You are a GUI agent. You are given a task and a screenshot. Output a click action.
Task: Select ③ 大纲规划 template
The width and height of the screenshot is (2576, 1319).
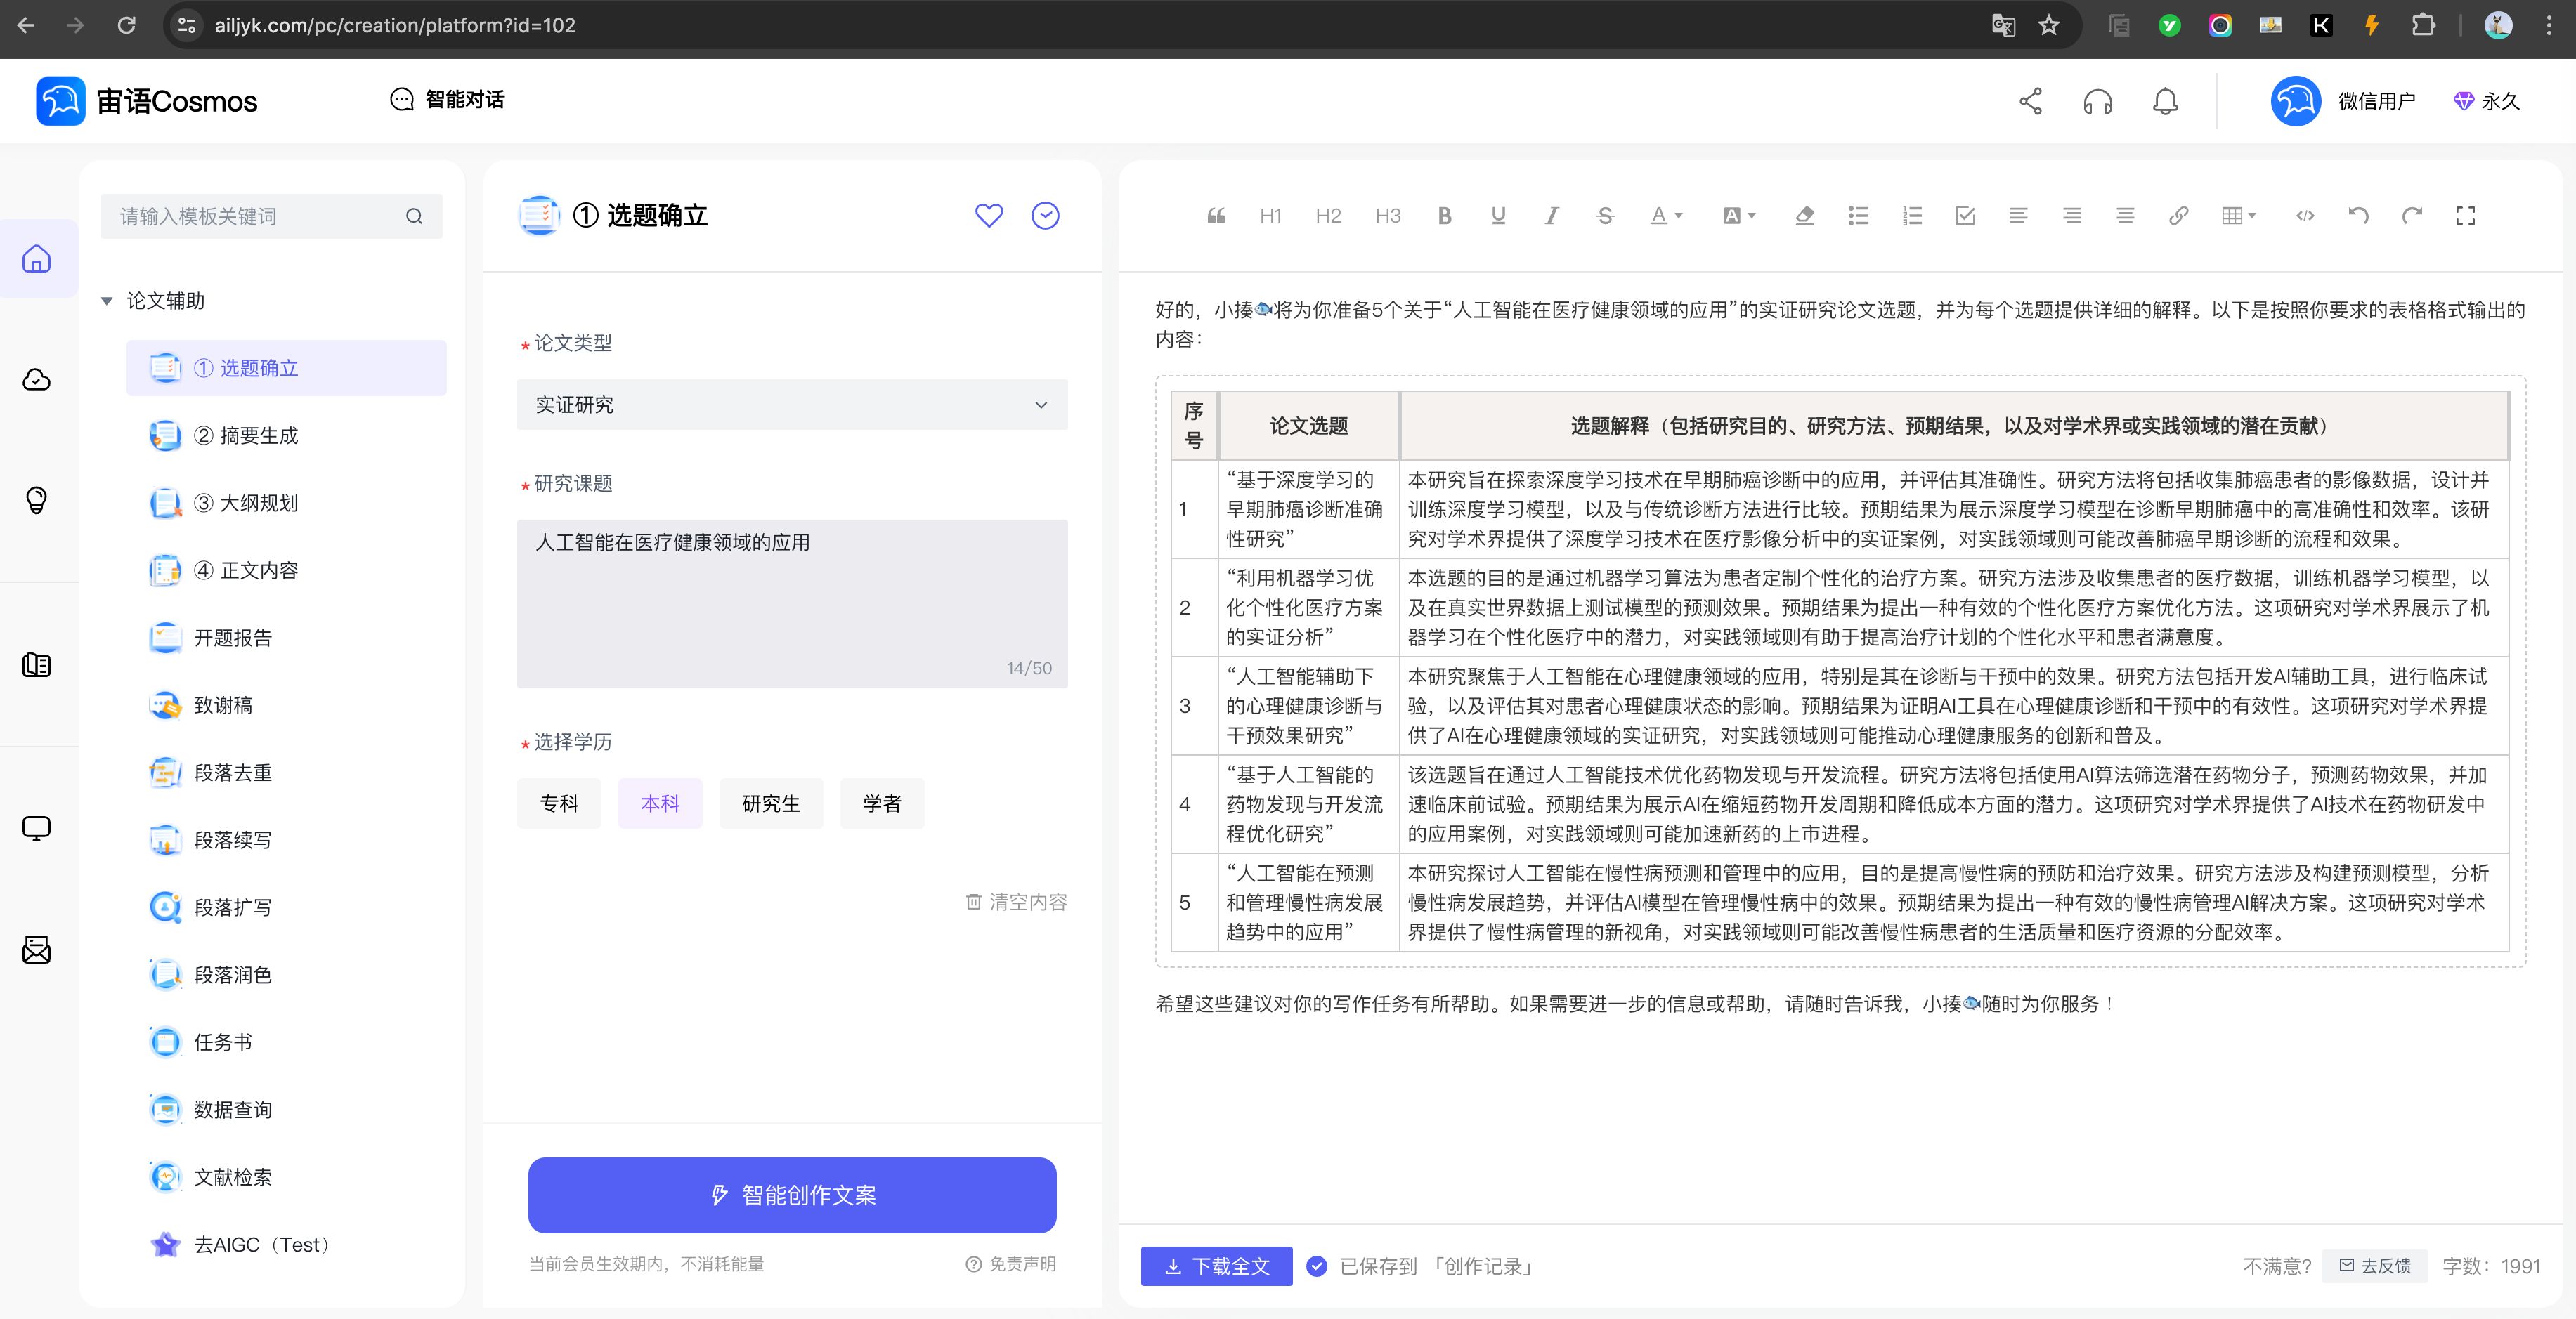[x=286, y=503]
